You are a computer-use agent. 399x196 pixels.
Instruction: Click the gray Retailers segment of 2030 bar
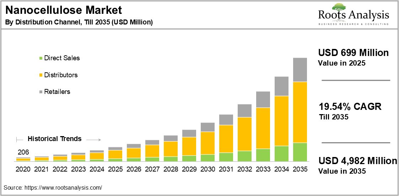click(x=207, y=127)
